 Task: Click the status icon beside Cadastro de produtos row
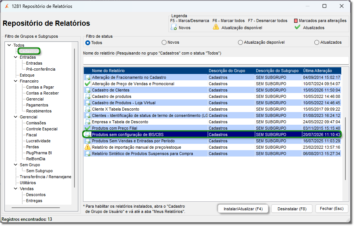point(87,96)
